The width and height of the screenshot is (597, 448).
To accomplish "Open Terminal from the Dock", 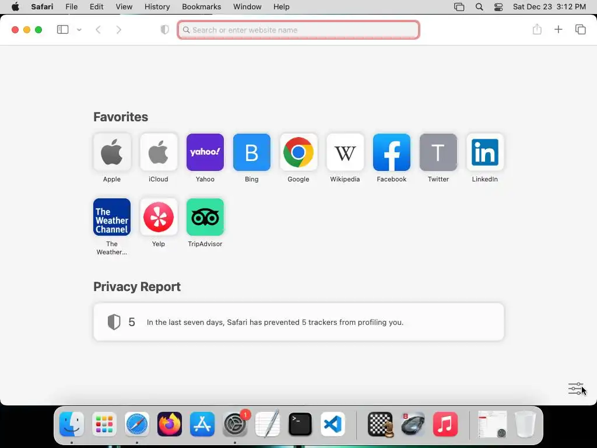I will click(x=300, y=424).
